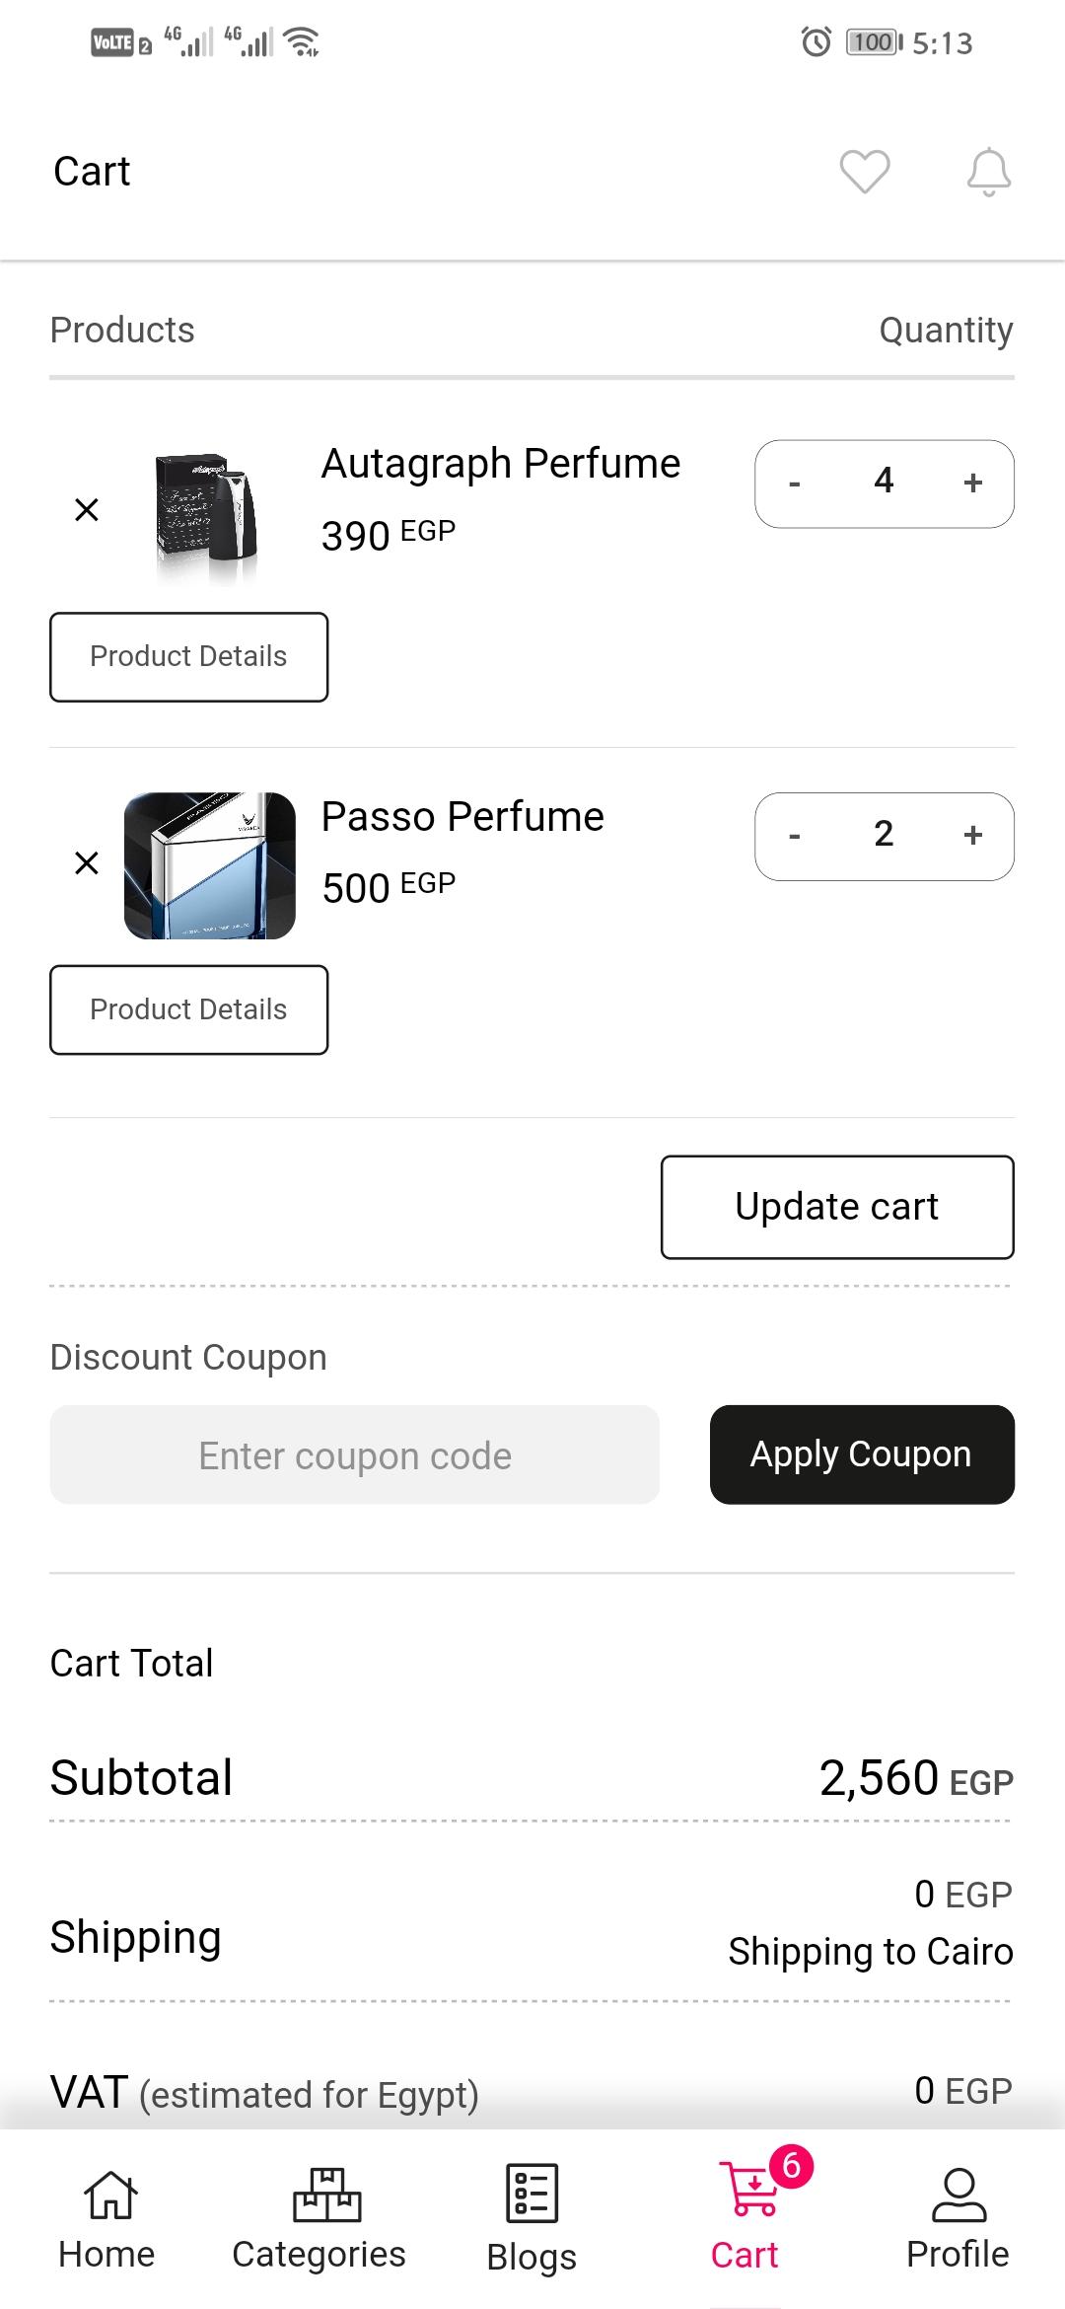Open the wishlist heart icon
This screenshot has height=2309, width=1065.
pyautogui.click(x=865, y=172)
